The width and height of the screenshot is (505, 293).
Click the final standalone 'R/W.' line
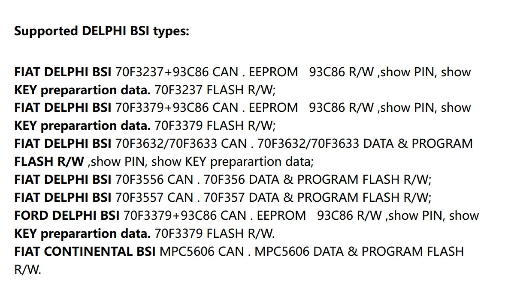[x=27, y=269]
